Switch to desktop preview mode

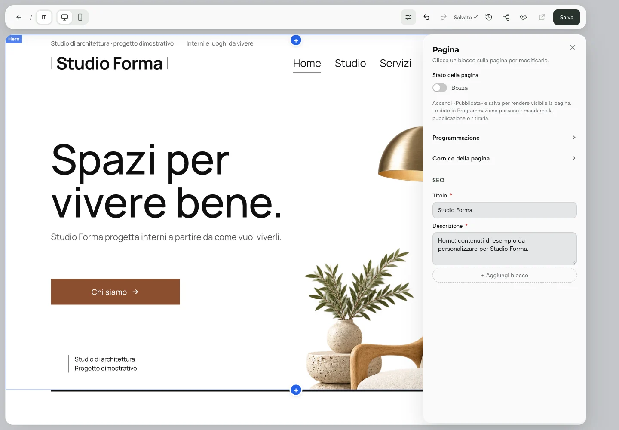(64, 17)
